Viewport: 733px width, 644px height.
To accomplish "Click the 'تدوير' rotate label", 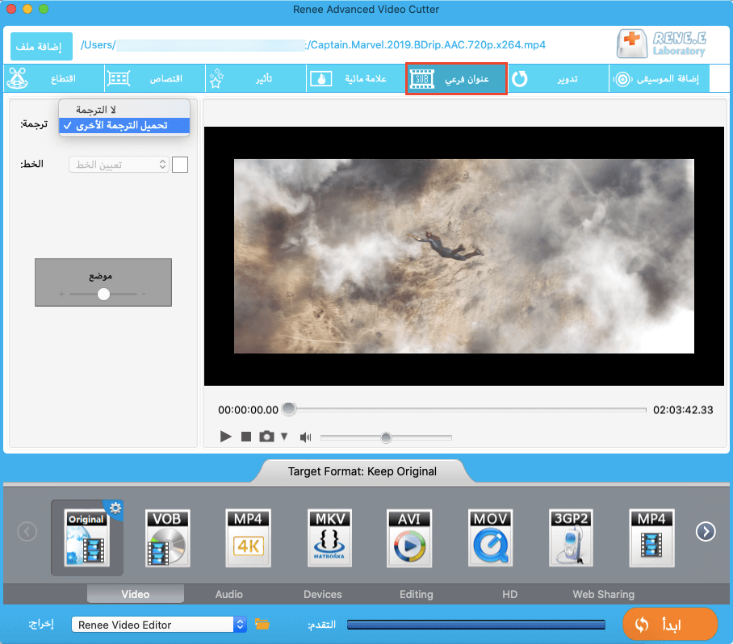I will point(568,79).
